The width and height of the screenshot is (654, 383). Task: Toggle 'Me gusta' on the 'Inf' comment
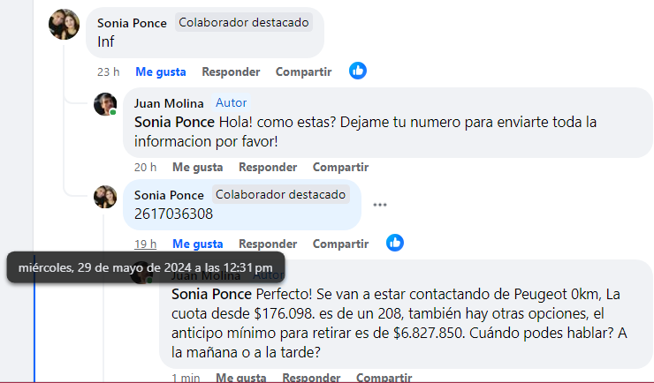pyautogui.click(x=160, y=71)
